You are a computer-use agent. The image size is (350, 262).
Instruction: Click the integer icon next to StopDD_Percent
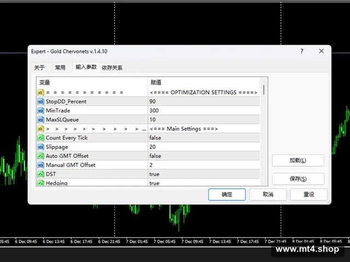pyautogui.click(x=40, y=102)
